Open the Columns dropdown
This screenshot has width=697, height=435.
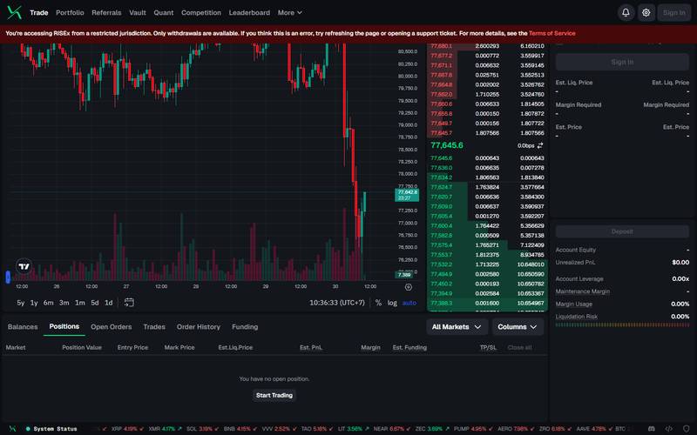(518, 327)
